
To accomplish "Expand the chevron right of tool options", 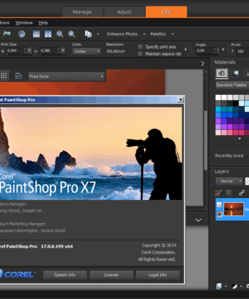I will click(203, 64).
